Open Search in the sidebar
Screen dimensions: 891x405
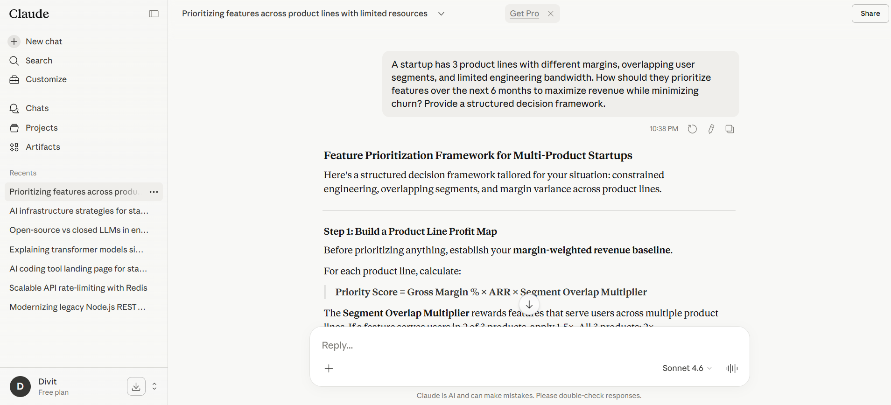pos(39,61)
